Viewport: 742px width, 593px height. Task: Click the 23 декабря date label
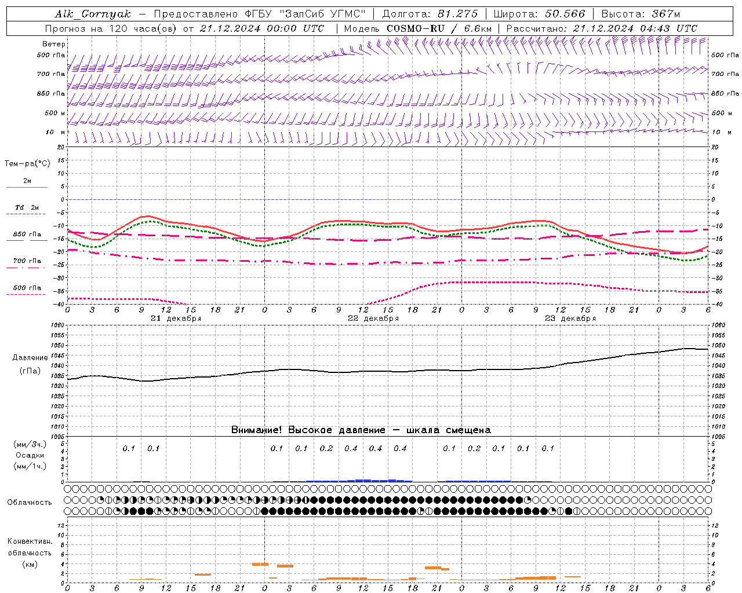tap(570, 319)
